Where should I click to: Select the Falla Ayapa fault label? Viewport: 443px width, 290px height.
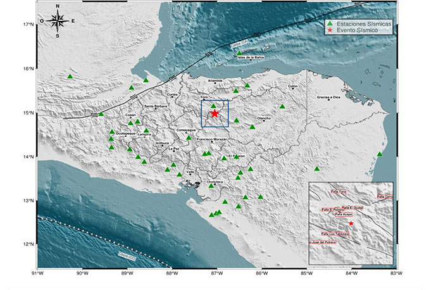(344, 215)
